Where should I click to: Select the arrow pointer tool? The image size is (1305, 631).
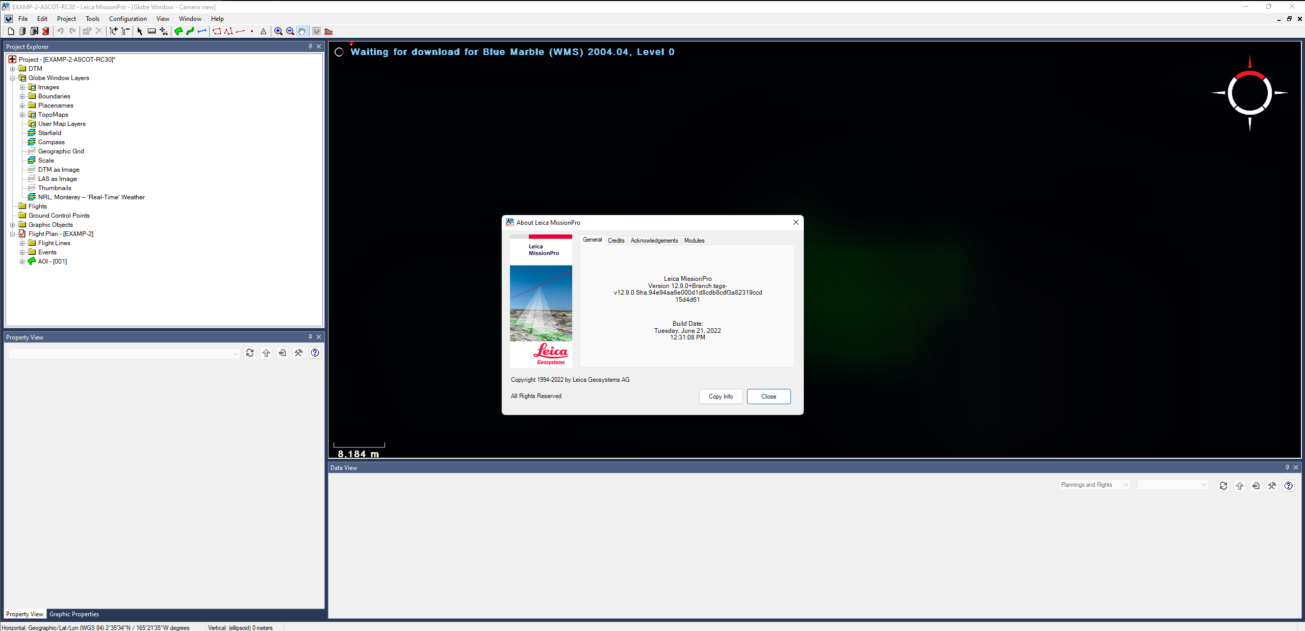140,32
